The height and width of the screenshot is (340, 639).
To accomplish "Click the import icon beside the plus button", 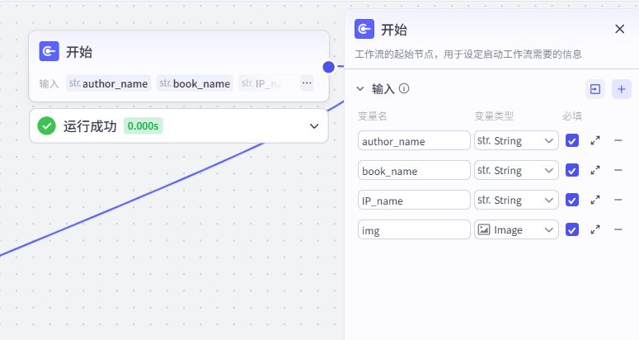I will click(x=595, y=89).
